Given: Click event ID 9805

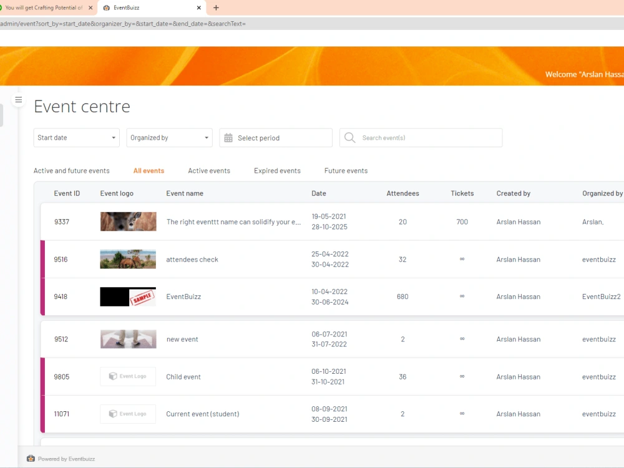Looking at the screenshot, I should [62, 377].
